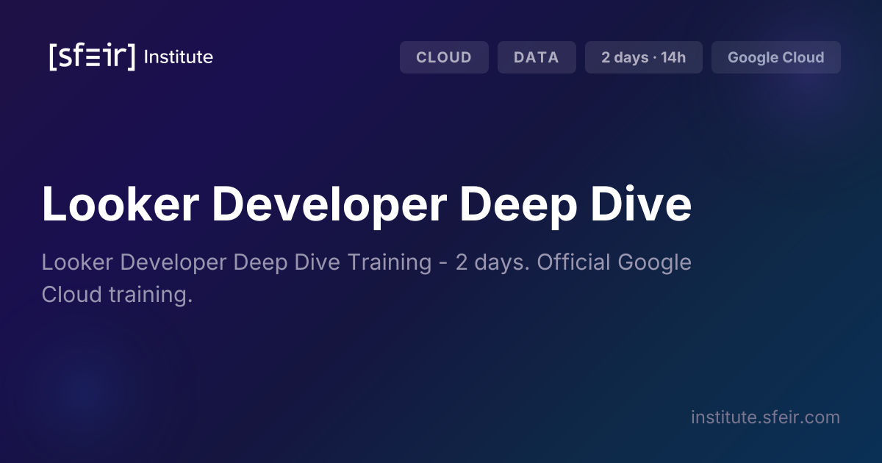
Task: Click the sfeir Institute logo
Action: pos(131,57)
